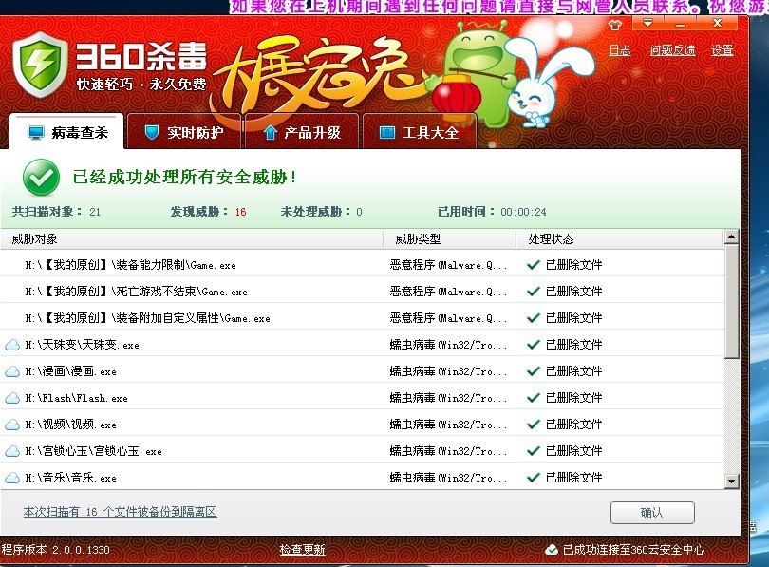
Task: Click the threat list scrollbar up arrow
Action: 732,236
